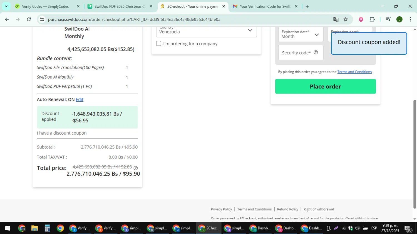Close the 2Checkout tab
Screen dimensions: 417x234
(224, 6)
